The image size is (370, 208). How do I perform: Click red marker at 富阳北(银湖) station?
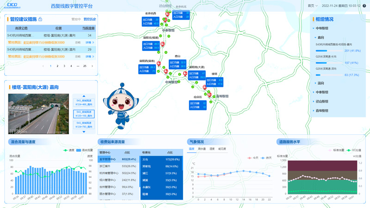point(162,44)
